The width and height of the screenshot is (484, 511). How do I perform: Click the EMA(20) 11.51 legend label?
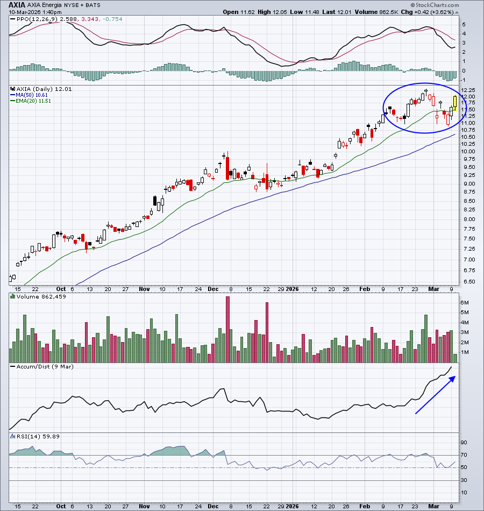(33, 101)
